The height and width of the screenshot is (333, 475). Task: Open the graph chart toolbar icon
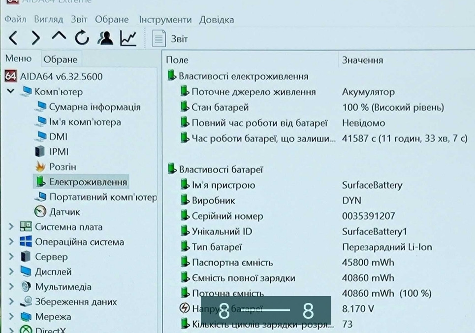point(128,38)
